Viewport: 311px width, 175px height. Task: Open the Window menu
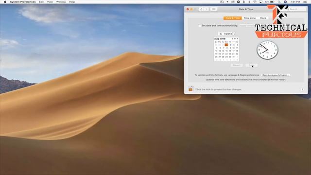pos(61,2)
